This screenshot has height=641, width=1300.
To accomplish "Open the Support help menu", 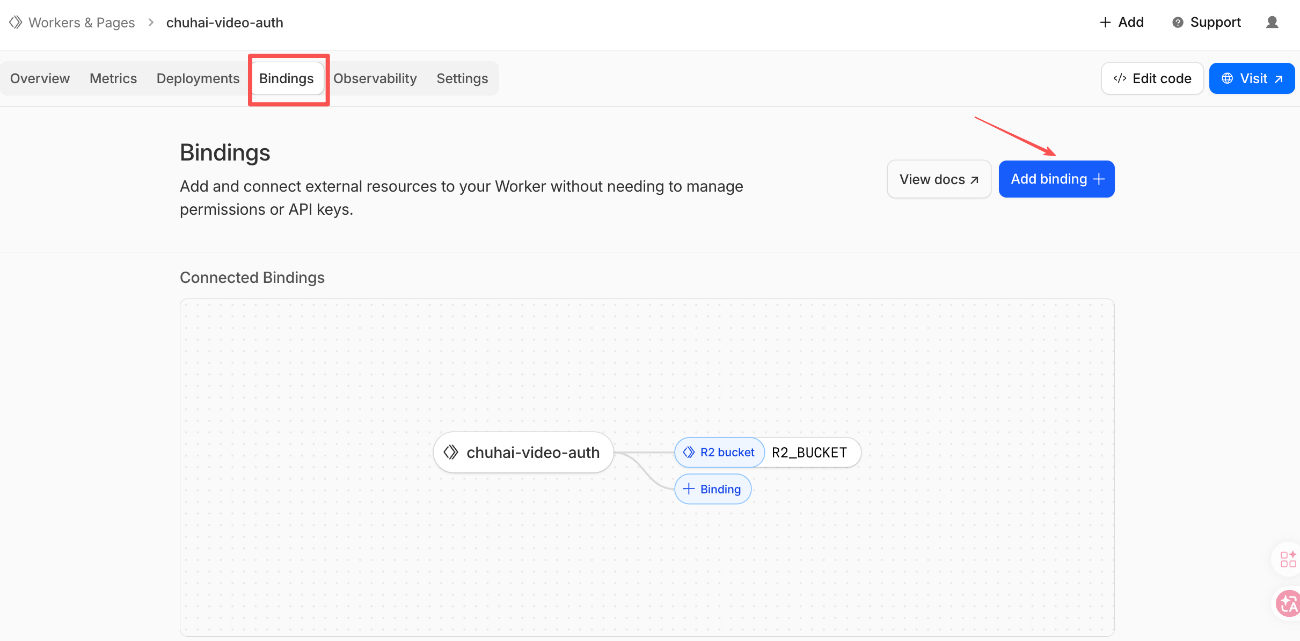I will point(1207,22).
